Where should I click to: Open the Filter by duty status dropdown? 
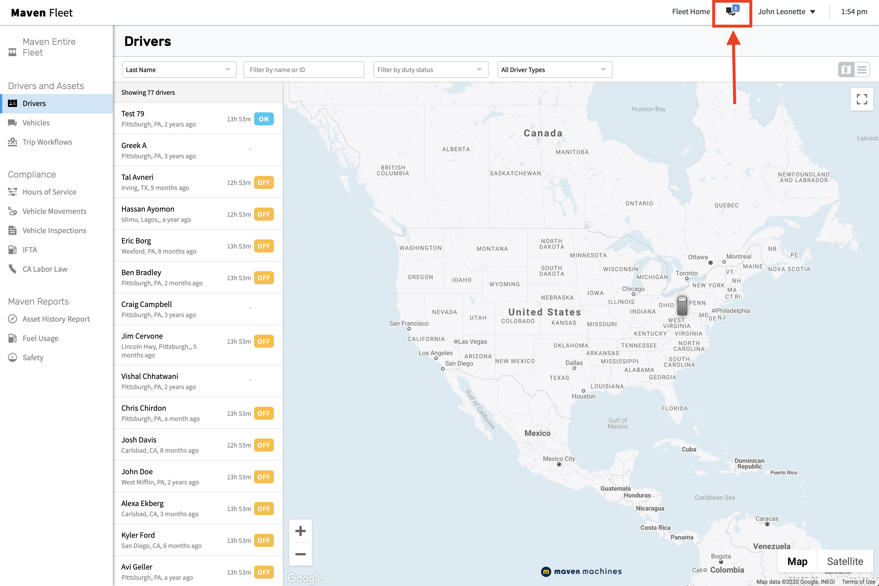(430, 69)
